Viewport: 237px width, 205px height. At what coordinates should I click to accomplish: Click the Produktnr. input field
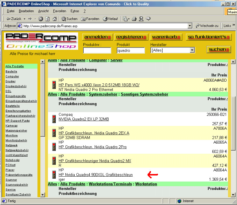point(97,50)
